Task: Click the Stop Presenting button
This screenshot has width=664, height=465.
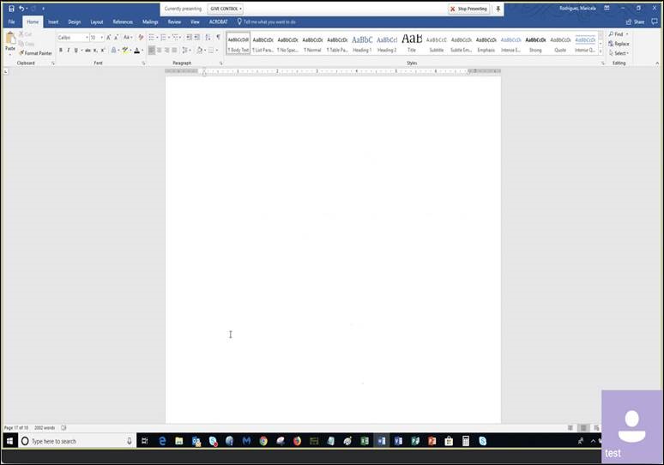Action: click(x=468, y=9)
